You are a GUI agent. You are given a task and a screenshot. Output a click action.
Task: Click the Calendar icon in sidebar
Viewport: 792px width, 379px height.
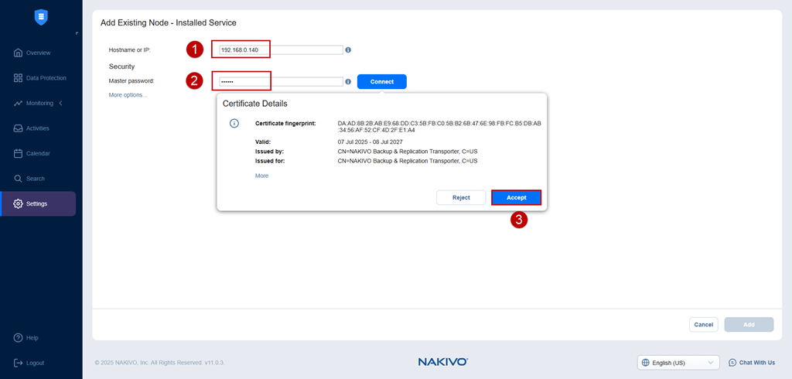click(x=19, y=153)
